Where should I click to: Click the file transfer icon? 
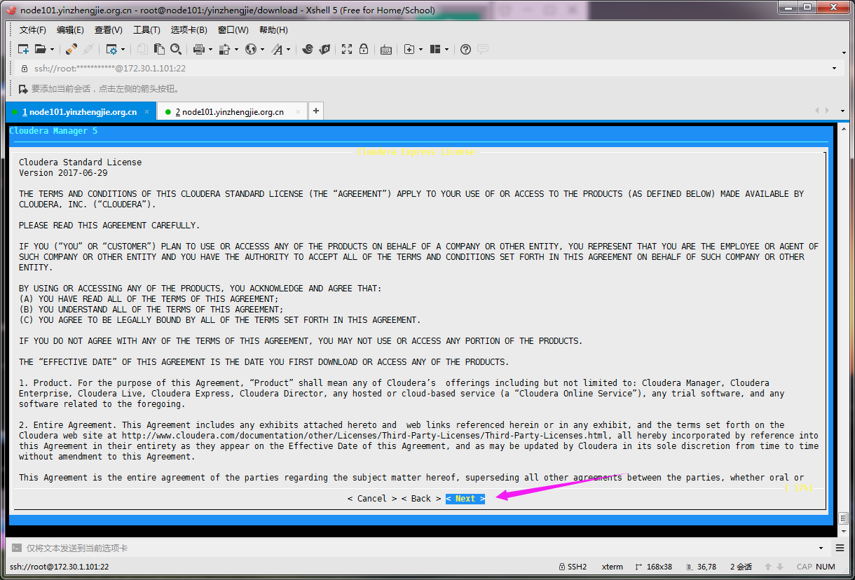click(225, 49)
